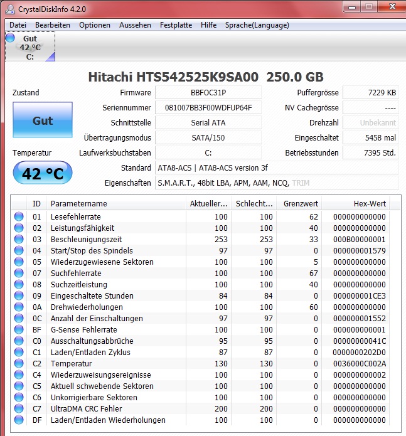Open the Optionen menu
406x436 pixels.
[95, 25]
